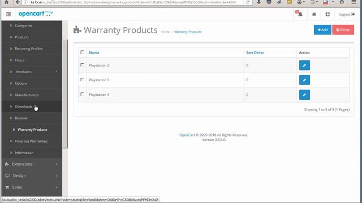Edit the Playstation 2 warranty product
The width and height of the screenshot is (362, 203).
pyautogui.click(x=304, y=65)
